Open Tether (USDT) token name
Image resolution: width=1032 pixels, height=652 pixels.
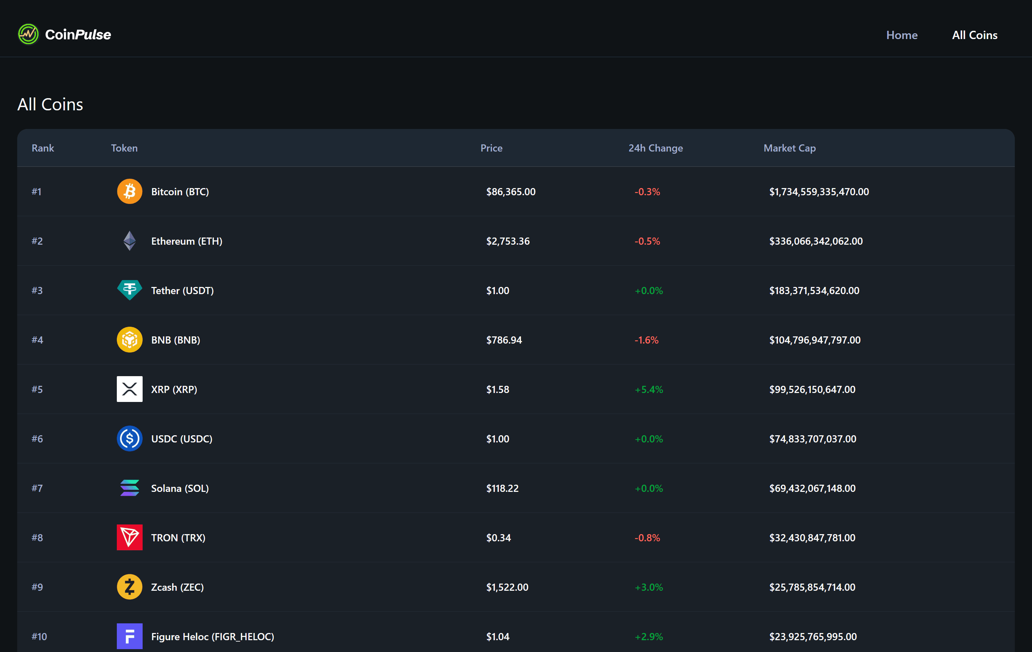pyautogui.click(x=182, y=291)
